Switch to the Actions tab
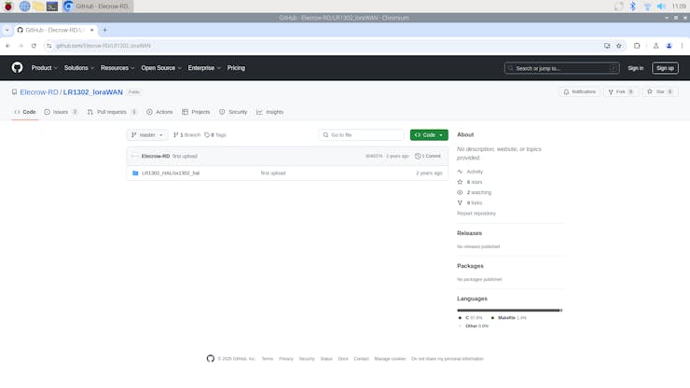 (159, 112)
